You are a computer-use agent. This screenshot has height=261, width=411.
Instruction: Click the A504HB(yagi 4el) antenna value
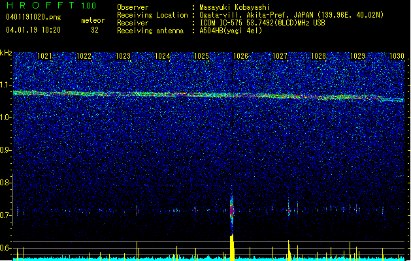click(231, 31)
